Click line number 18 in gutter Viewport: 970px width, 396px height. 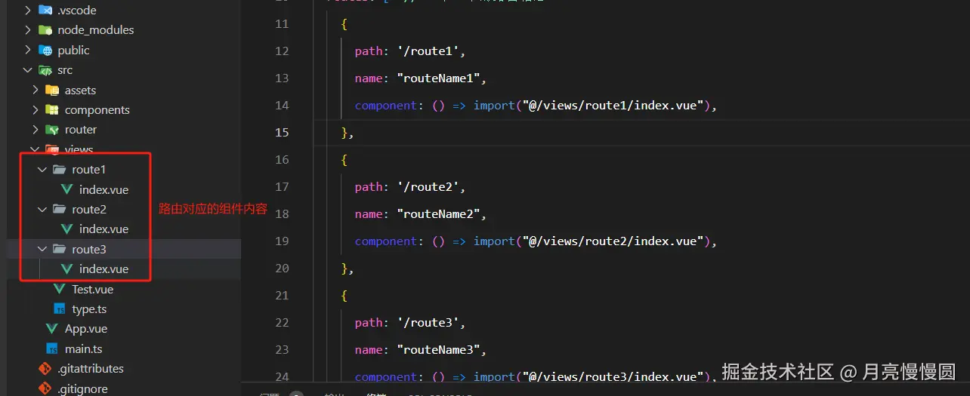point(283,214)
